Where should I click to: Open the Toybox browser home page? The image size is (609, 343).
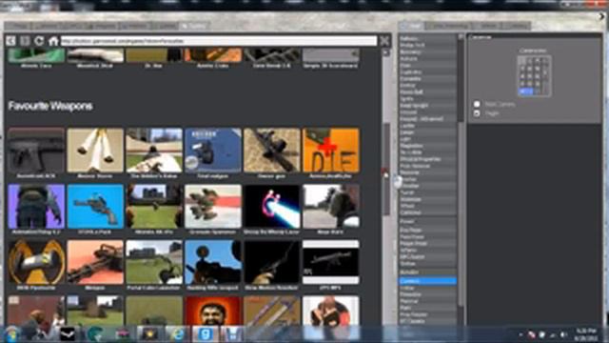tap(53, 40)
